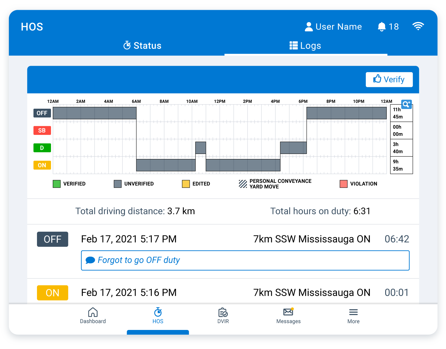The width and height of the screenshot is (446, 349).
Task: Click the yellow EDITED legend swatch
Action: [186, 184]
